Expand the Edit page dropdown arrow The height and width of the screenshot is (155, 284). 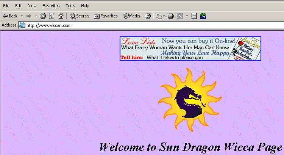pos(164,16)
